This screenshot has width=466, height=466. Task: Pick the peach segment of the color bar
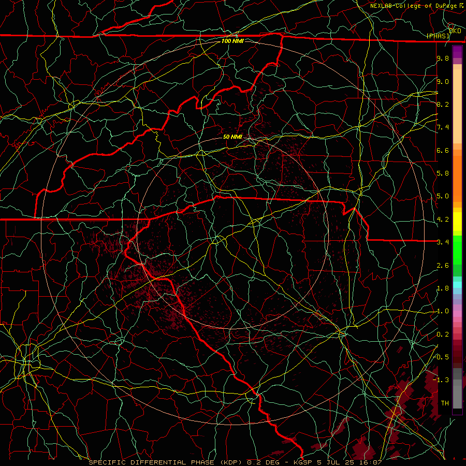point(457,106)
